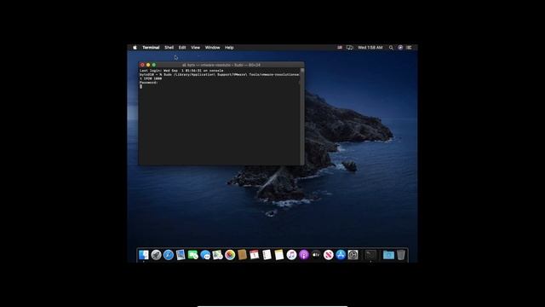Click the 'Last login' line in Terminal
This screenshot has height=307, width=545.
(x=181, y=71)
